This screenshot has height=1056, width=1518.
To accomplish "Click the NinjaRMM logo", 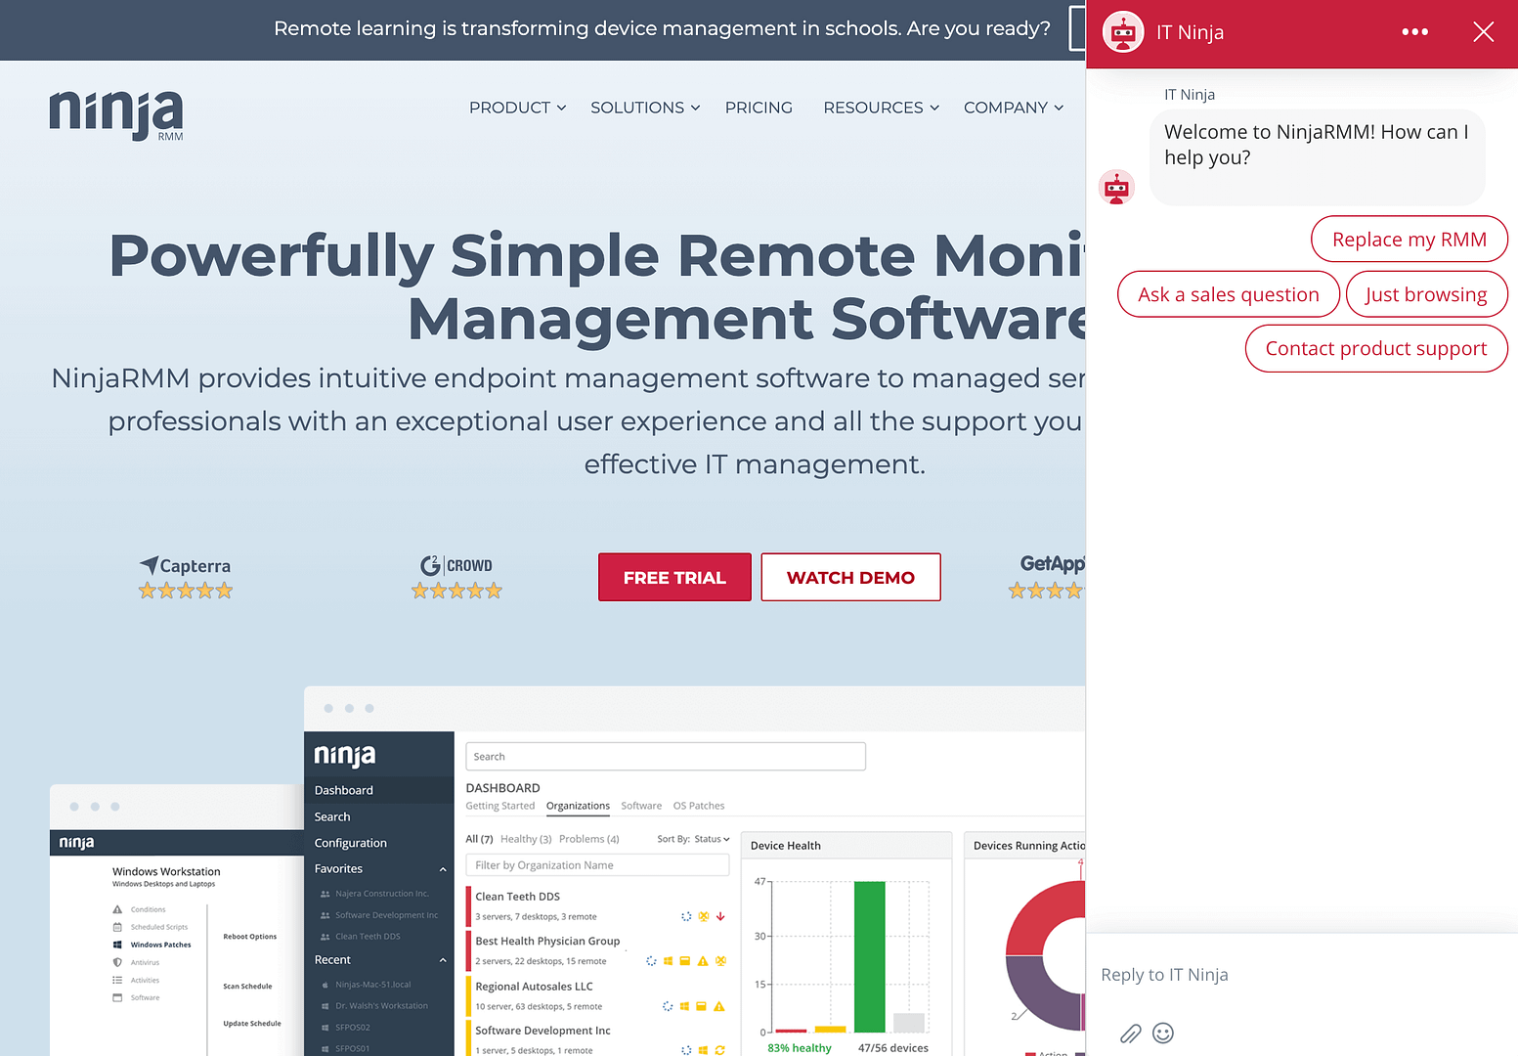I will coord(116,114).
